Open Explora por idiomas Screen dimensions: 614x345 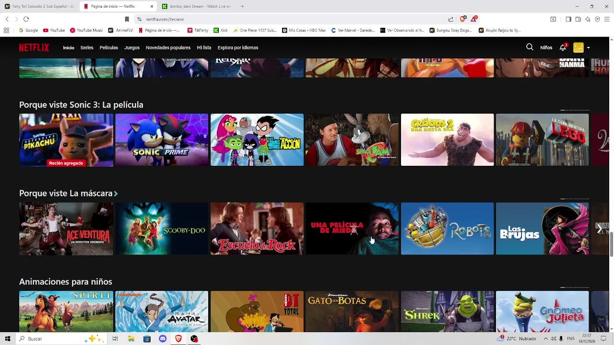pyautogui.click(x=238, y=47)
